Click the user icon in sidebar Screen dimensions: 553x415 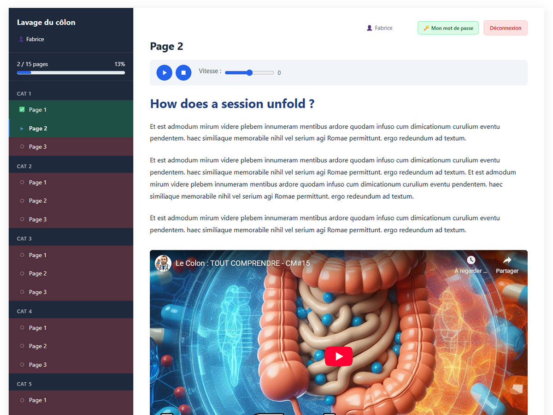coord(21,39)
